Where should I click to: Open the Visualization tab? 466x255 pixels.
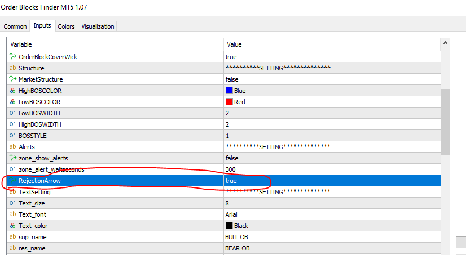point(98,26)
